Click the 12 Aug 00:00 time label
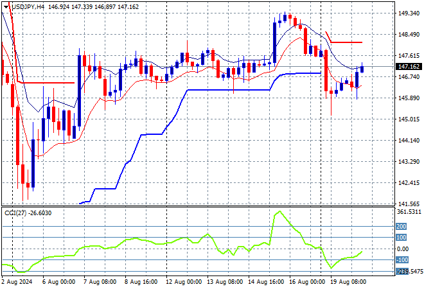The width and height of the screenshot is (424, 289). 184,282
